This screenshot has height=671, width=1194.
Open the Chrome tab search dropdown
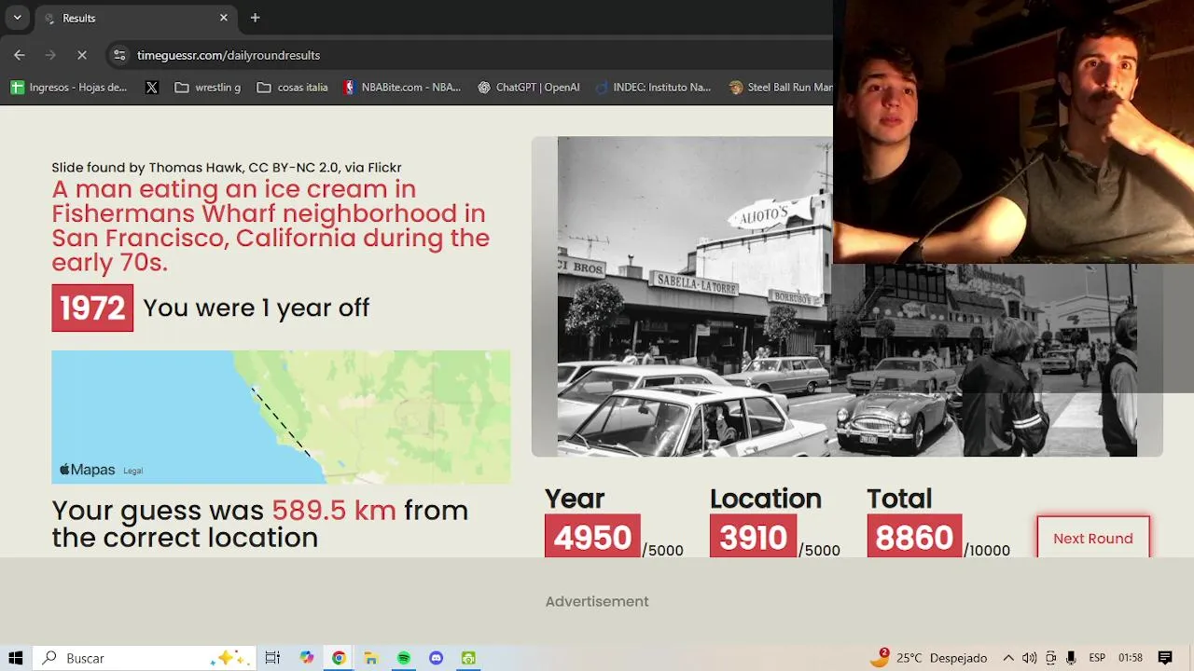tap(17, 18)
